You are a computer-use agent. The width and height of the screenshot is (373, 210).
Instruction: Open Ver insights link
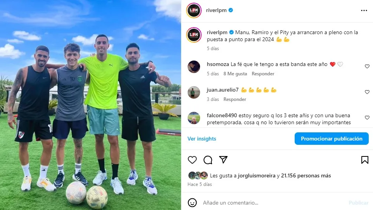tap(202, 139)
